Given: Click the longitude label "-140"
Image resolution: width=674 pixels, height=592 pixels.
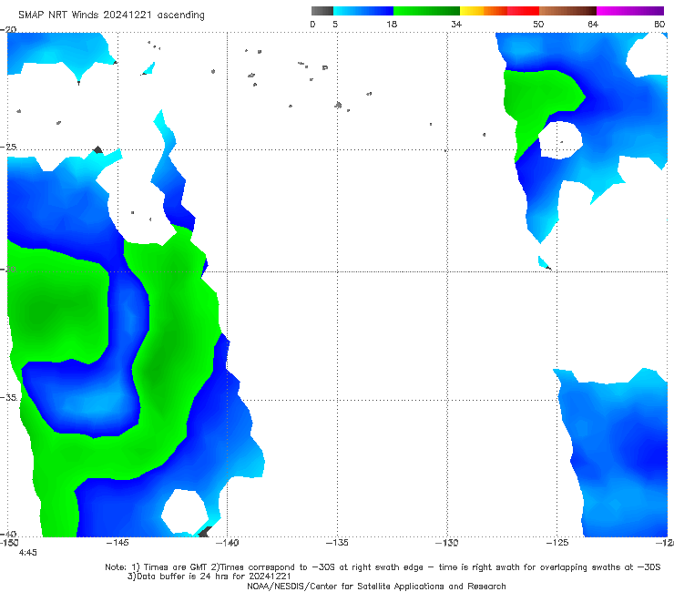Looking at the screenshot, I should (x=227, y=543).
